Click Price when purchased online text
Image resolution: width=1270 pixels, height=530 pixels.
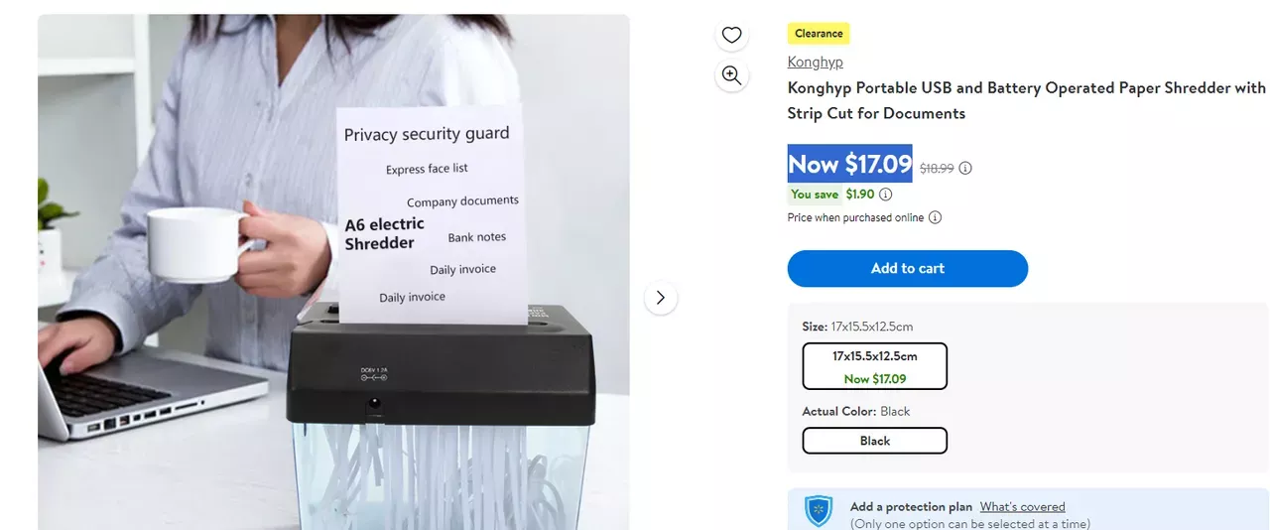click(855, 217)
